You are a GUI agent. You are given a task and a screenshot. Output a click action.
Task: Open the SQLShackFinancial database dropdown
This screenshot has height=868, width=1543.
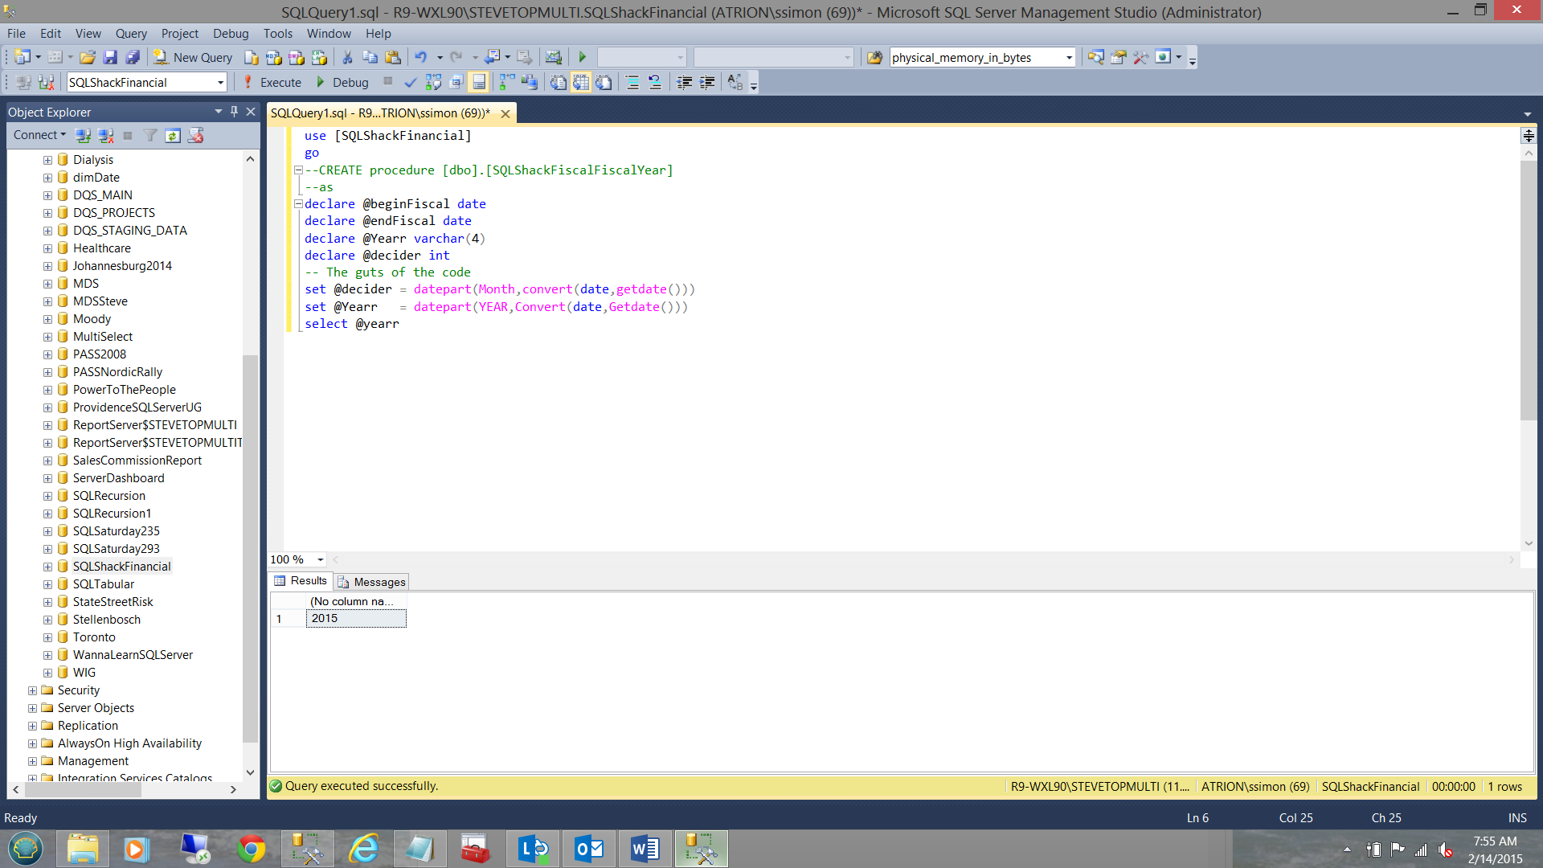(220, 82)
